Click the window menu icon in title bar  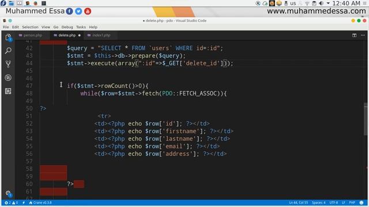click(x=4, y=21)
